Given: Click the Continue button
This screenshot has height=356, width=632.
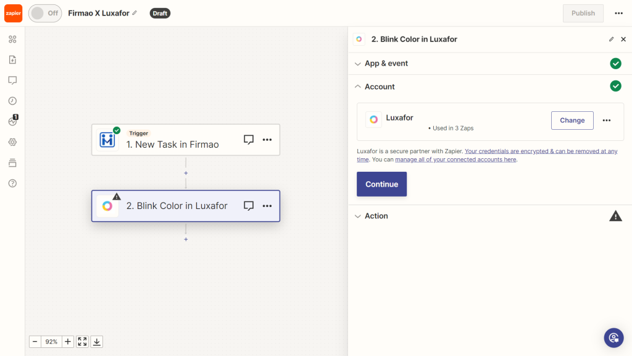Looking at the screenshot, I should coord(381,184).
